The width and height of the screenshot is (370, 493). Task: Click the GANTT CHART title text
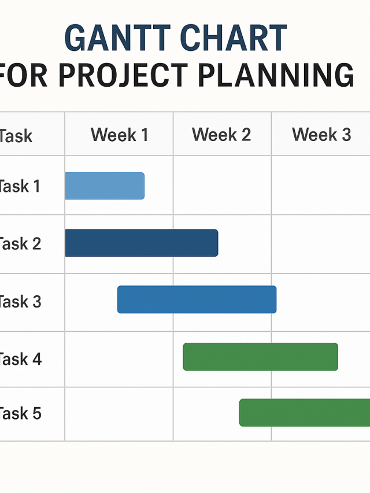[175, 38]
